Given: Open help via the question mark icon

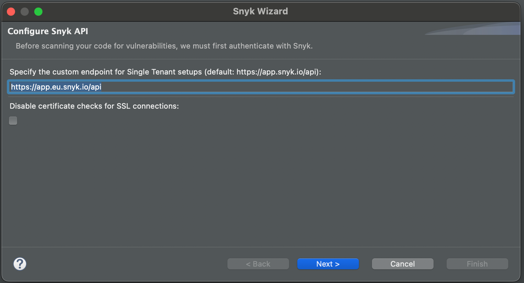Looking at the screenshot, I should 20,264.
